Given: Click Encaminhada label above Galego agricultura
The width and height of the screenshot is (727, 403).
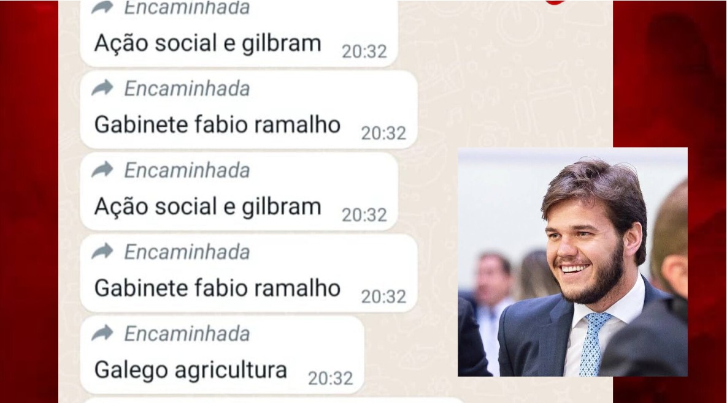Looking at the screenshot, I should pyautogui.click(x=187, y=334).
